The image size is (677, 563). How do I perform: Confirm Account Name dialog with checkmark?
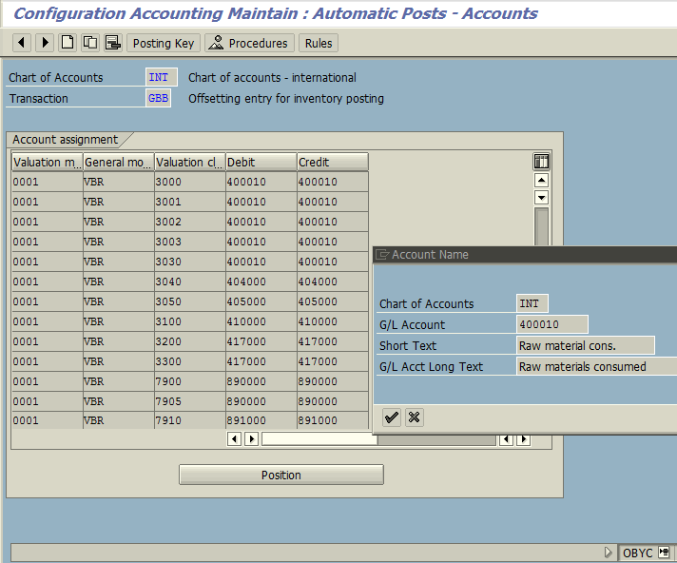click(x=391, y=417)
